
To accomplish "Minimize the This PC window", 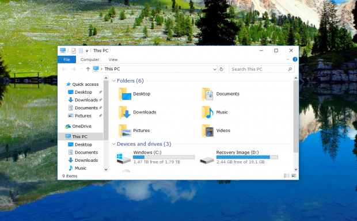I will [x=261, y=51].
